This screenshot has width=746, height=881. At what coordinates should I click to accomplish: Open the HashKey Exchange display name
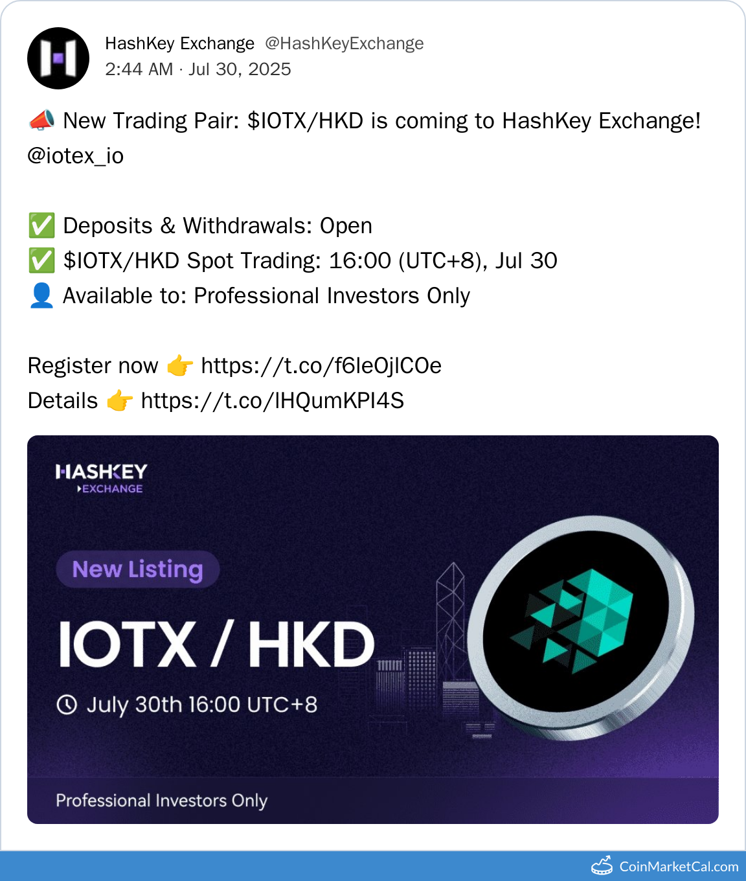point(179,43)
